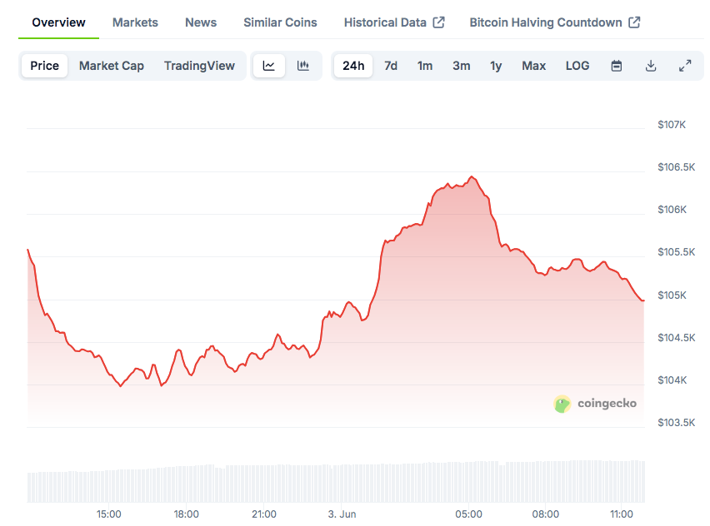Click the $107K y-axis label

coord(672,125)
